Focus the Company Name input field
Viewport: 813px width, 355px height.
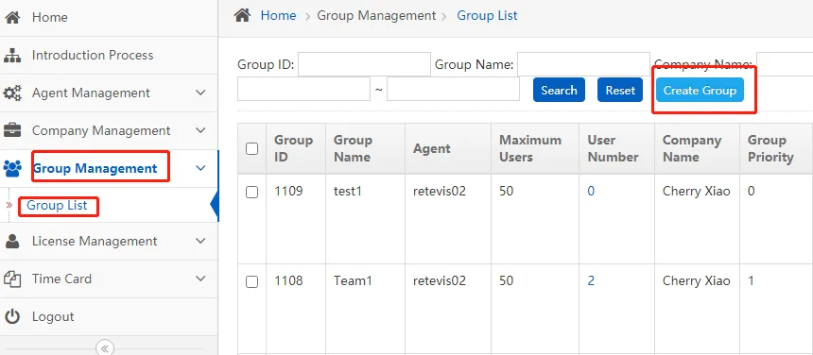785,64
